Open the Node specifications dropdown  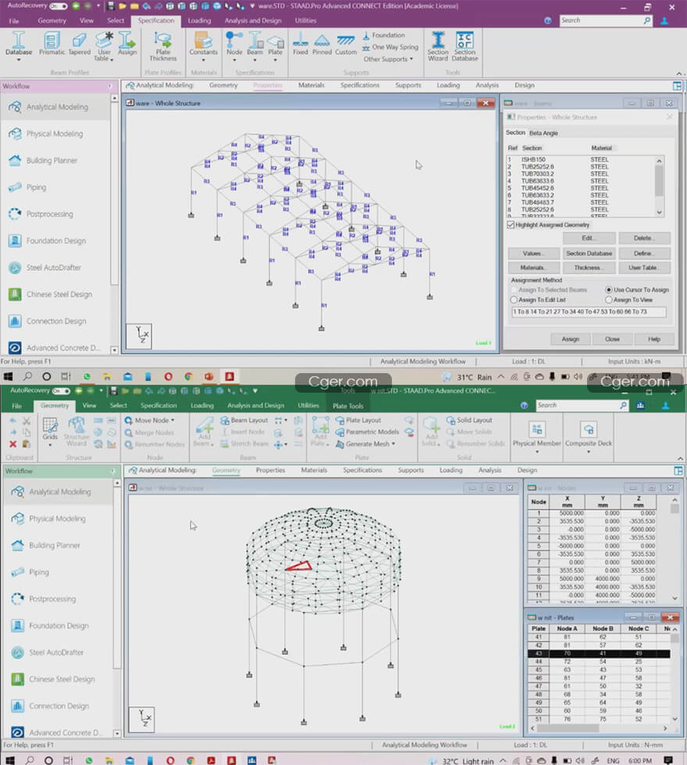(234, 60)
